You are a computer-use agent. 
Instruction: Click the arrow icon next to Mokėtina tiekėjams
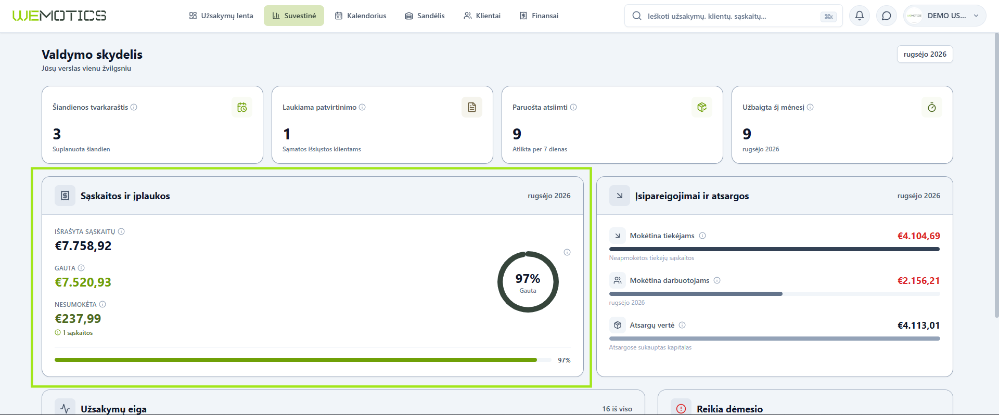tap(618, 236)
